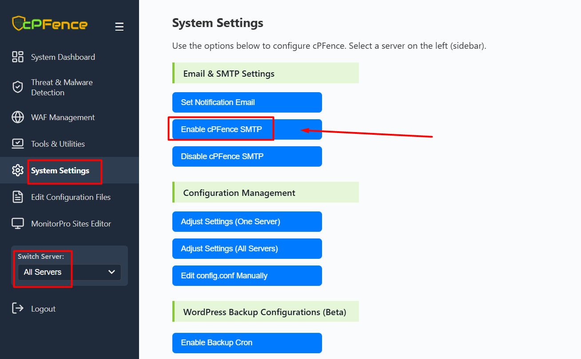Click Adjust Settings (One Server) button

[x=247, y=222]
